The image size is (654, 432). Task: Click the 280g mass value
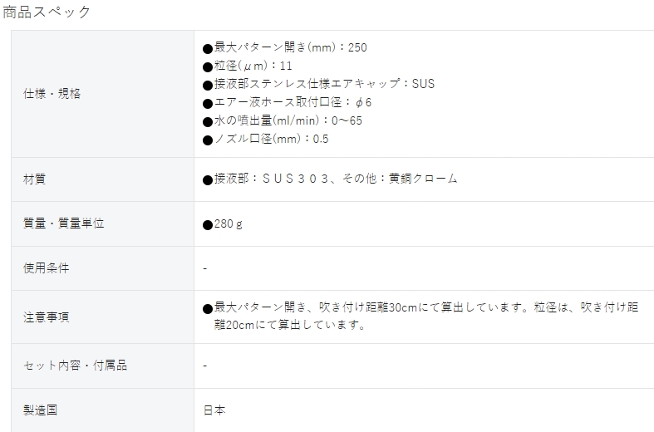(229, 224)
